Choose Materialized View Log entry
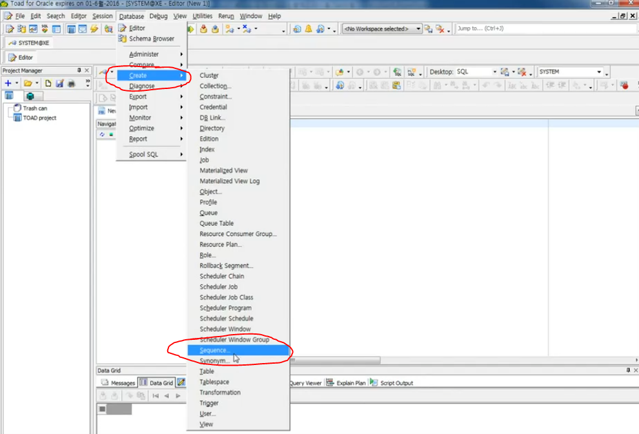This screenshot has height=434, width=639. point(238,181)
